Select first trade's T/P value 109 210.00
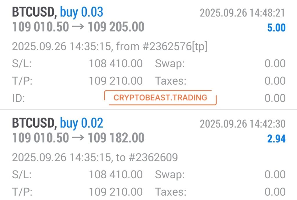 tap(116, 81)
